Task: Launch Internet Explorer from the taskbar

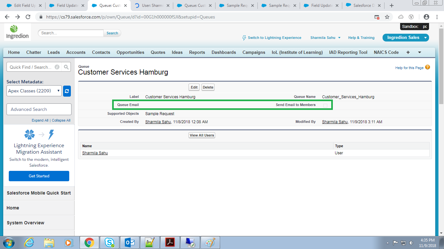Action: pos(29,243)
